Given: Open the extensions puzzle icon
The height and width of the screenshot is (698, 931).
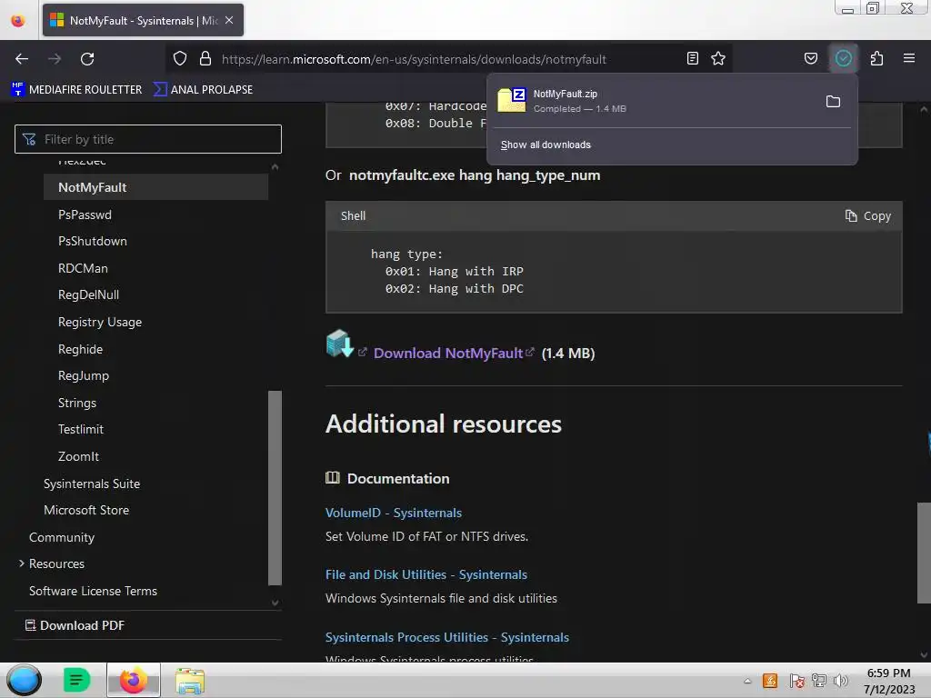Looking at the screenshot, I should pos(877,59).
